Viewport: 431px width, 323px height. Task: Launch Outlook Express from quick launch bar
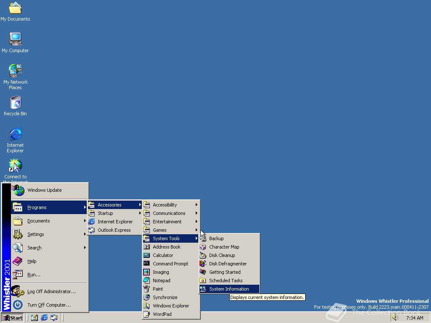click(x=54, y=318)
